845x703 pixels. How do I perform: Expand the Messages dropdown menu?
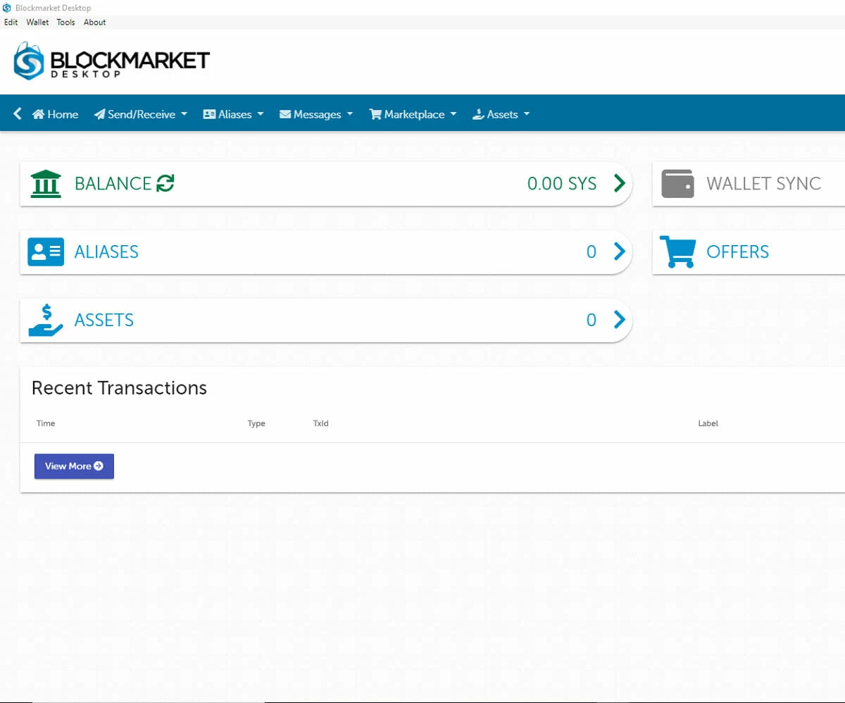(x=316, y=114)
